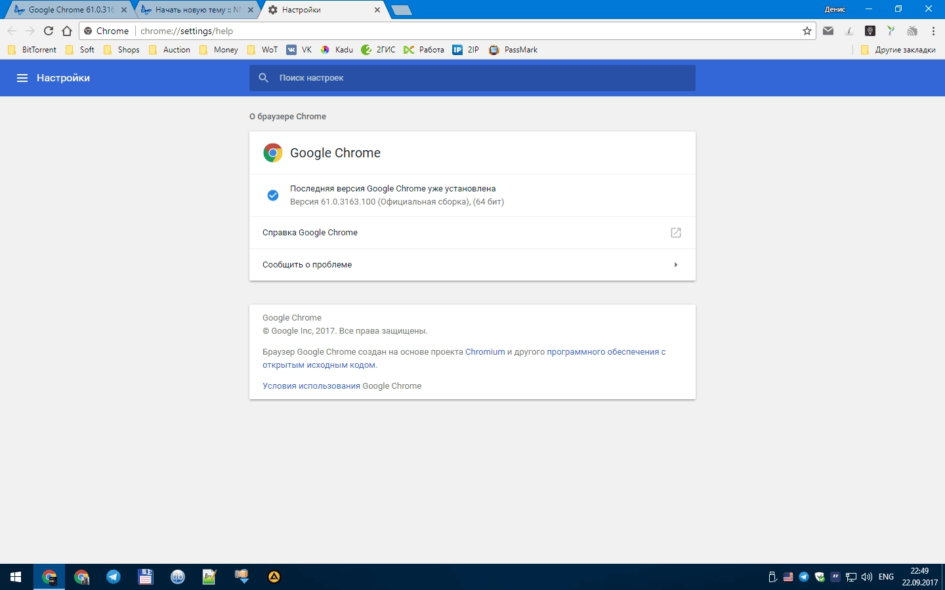945x590 pixels.
Task: Click the Поиск настроек search field
Action: tap(472, 78)
